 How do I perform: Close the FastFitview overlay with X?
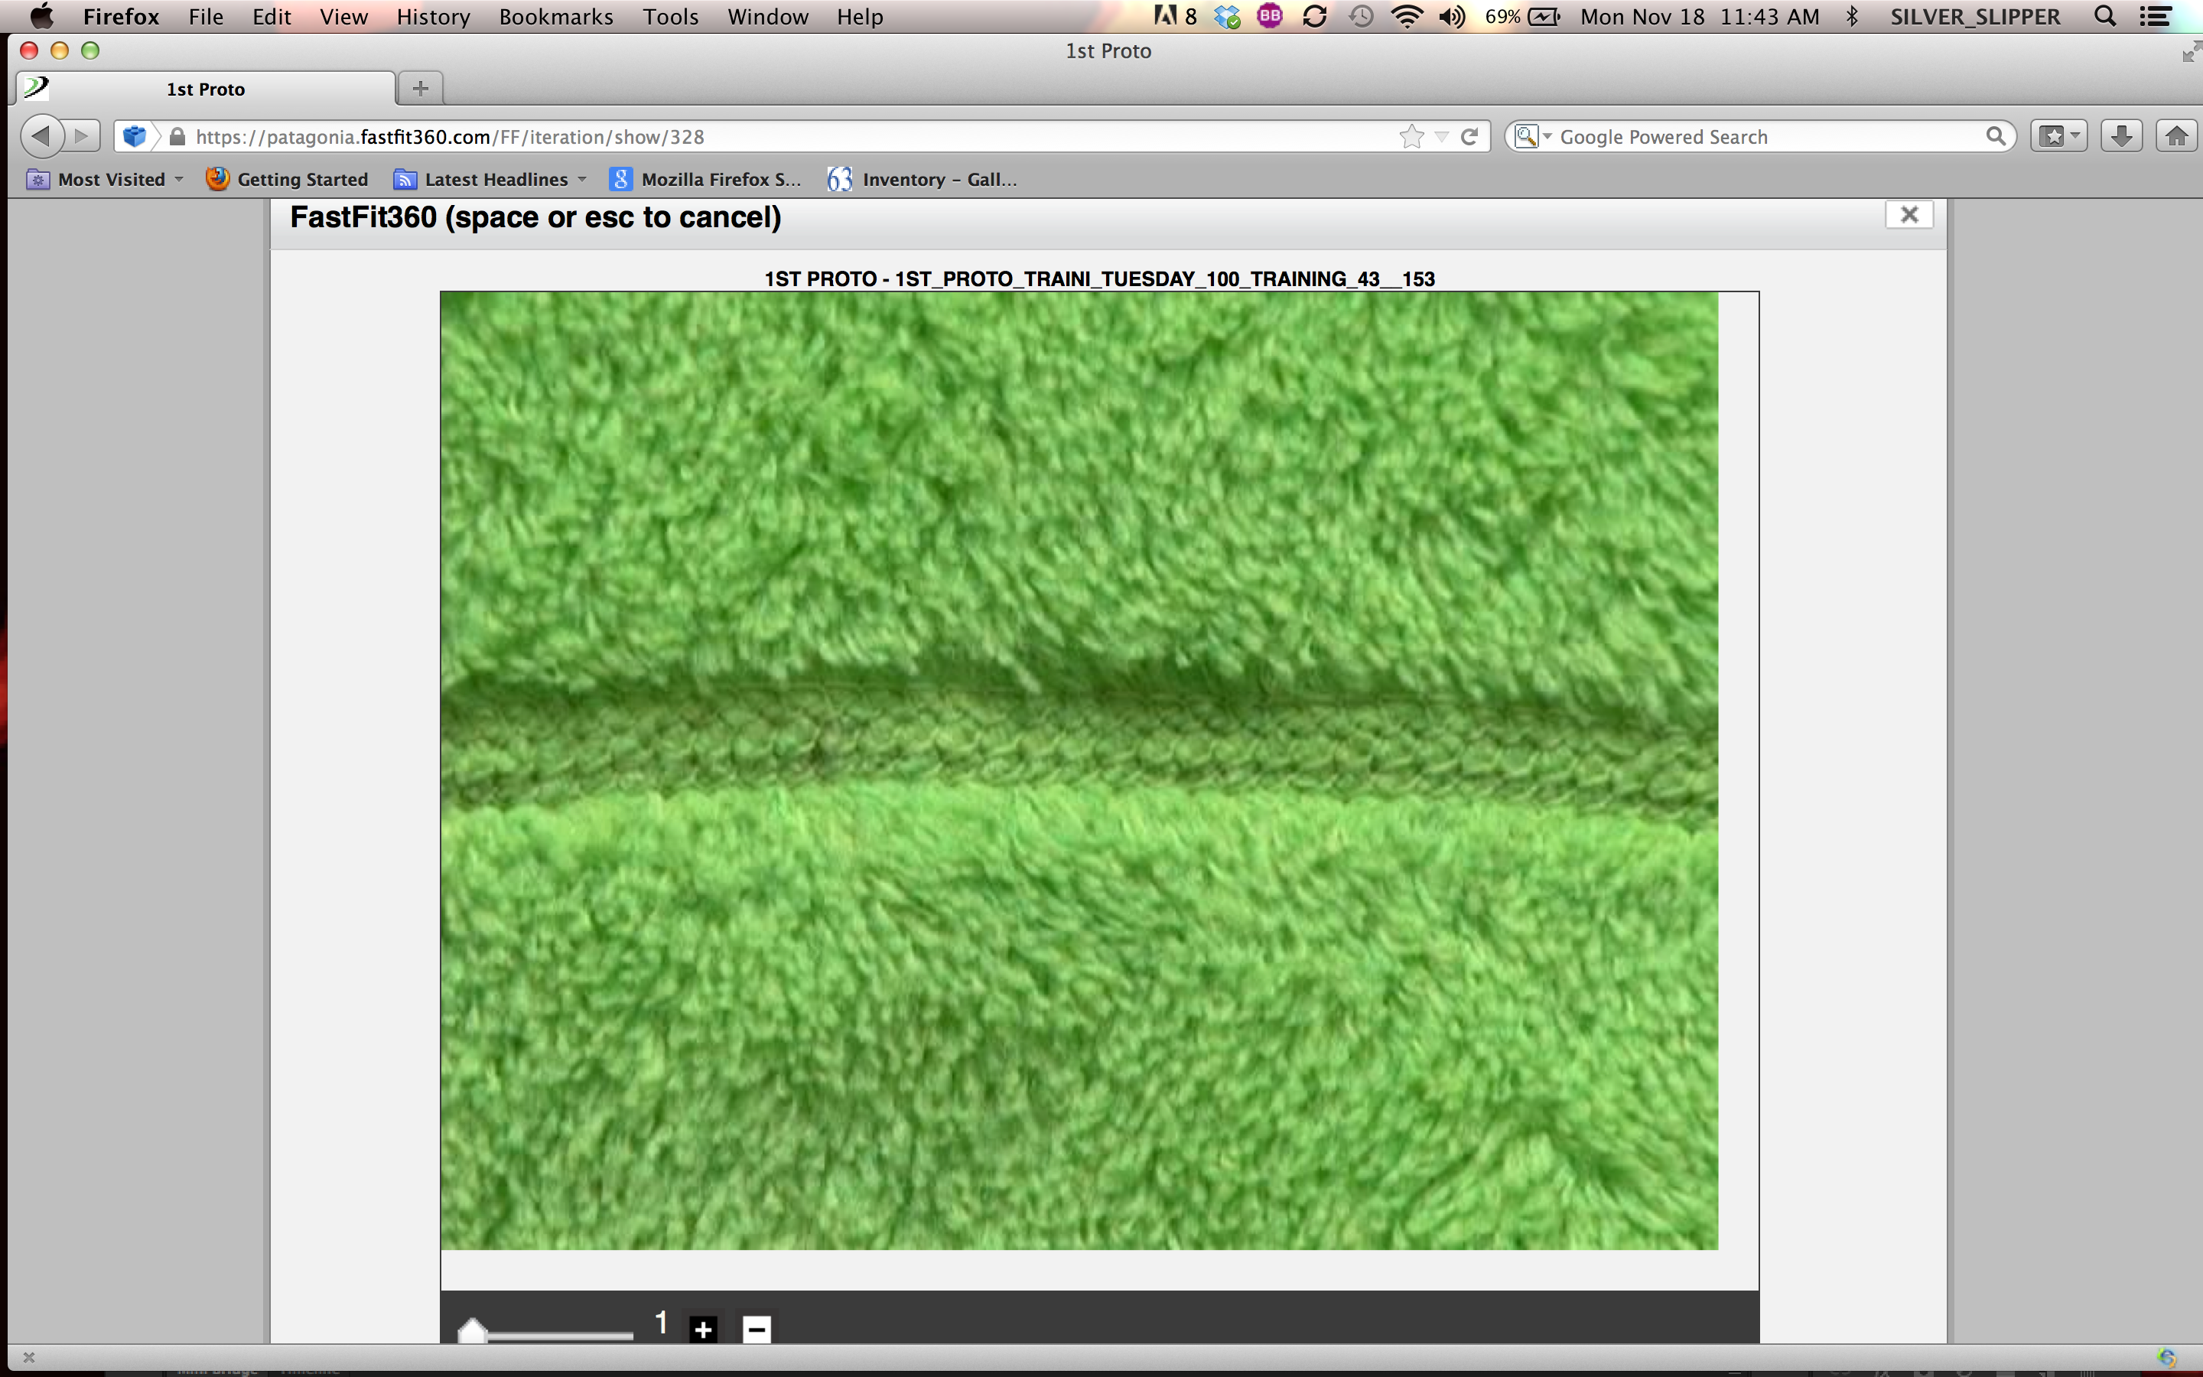pyautogui.click(x=1909, y=215)
